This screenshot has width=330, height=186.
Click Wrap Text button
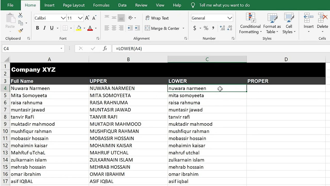coord(157,18)
